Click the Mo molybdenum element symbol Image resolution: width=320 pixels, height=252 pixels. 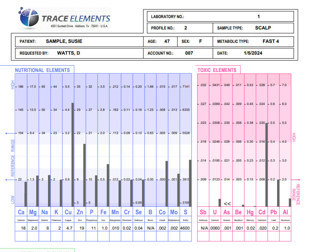coord(174,212)
